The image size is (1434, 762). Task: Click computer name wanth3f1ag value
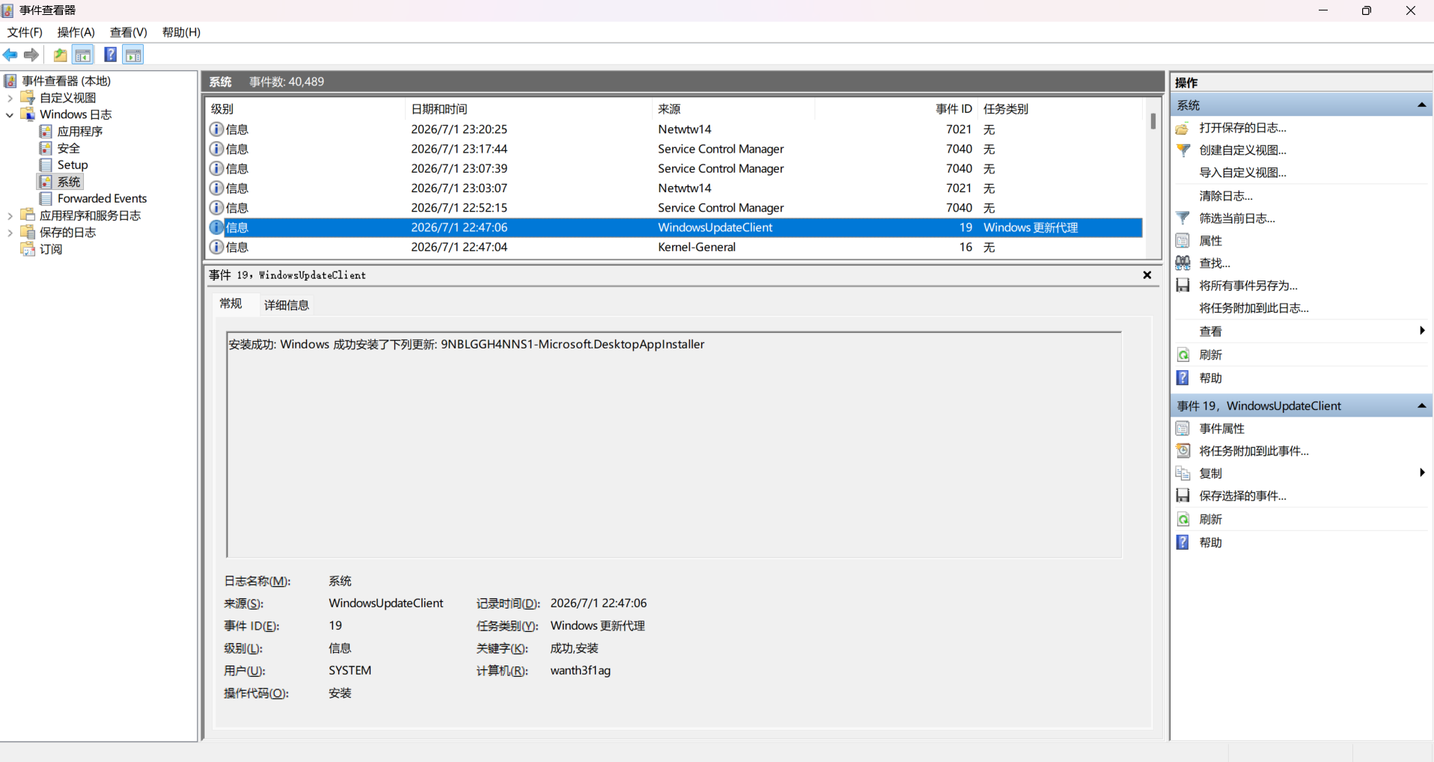coord(580,671)
